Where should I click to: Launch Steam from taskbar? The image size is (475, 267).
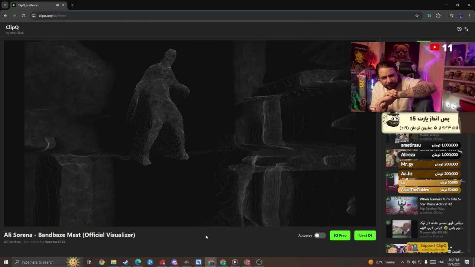click(x=125, y=262)
